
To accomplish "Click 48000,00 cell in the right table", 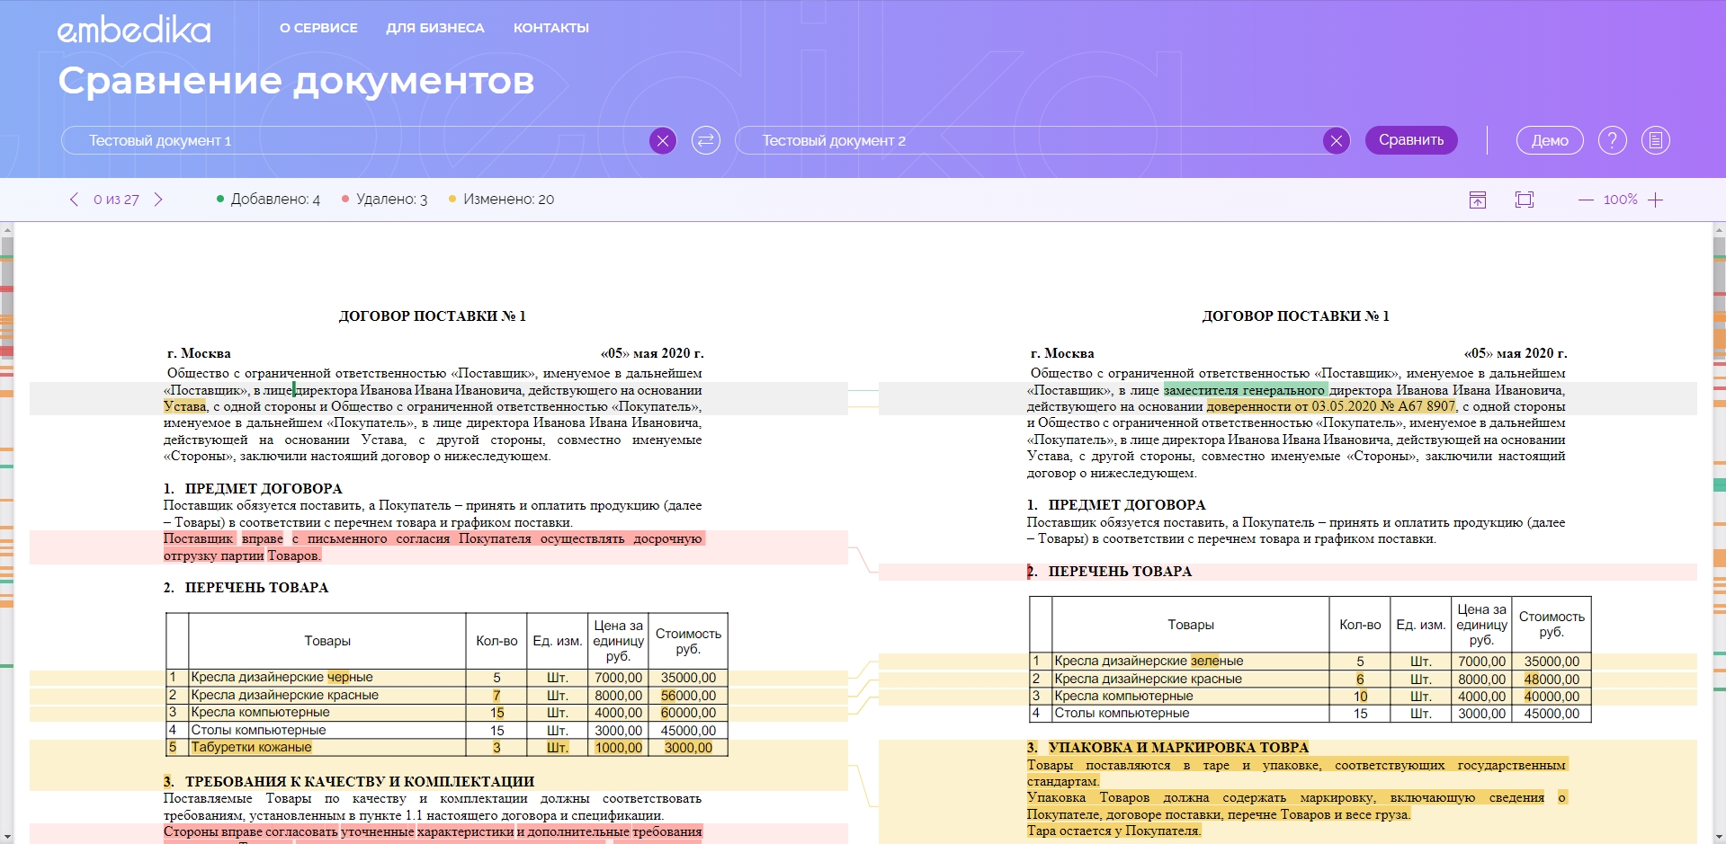I will coord(1552,679).
